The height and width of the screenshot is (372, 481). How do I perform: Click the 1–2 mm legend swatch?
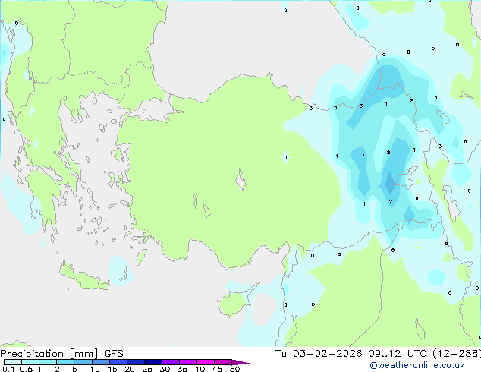[48, 362]
